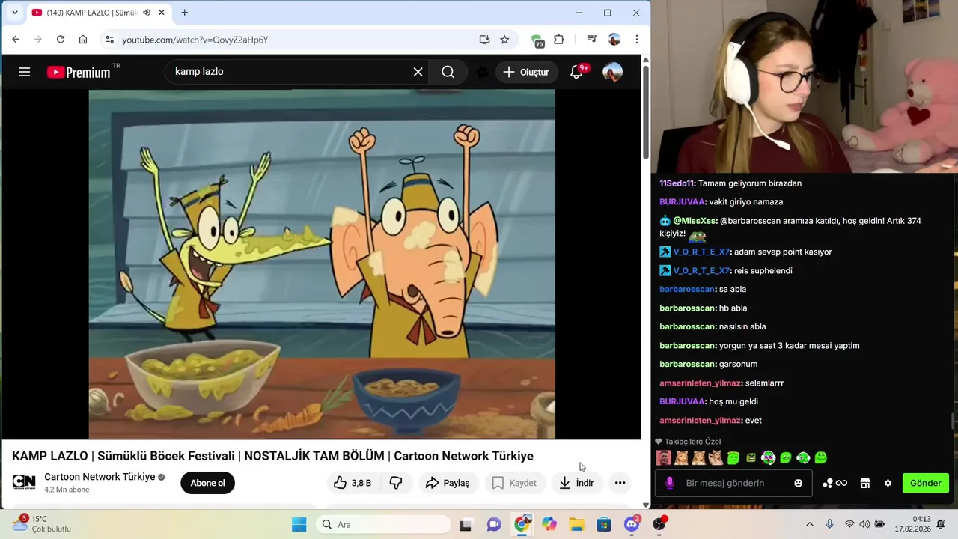Image resolution: width=958 pixels, height=539 pixels.
Task: Open OBS Studio from the taskbar
Action: (x=659, y=524)
